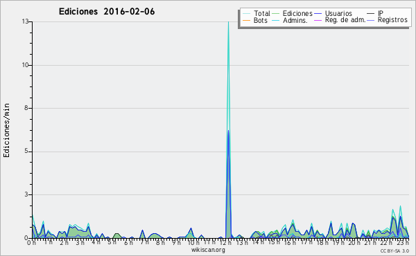The height and width of the screenshot is (256, 416).
Task: Click the '16 h' hour label
Action: [x=290, y=242]
